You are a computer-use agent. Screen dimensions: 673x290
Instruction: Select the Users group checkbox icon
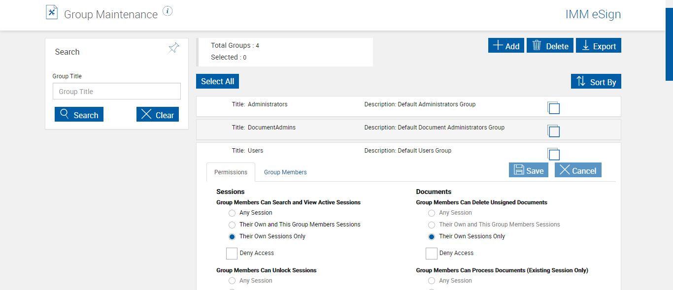553,154
